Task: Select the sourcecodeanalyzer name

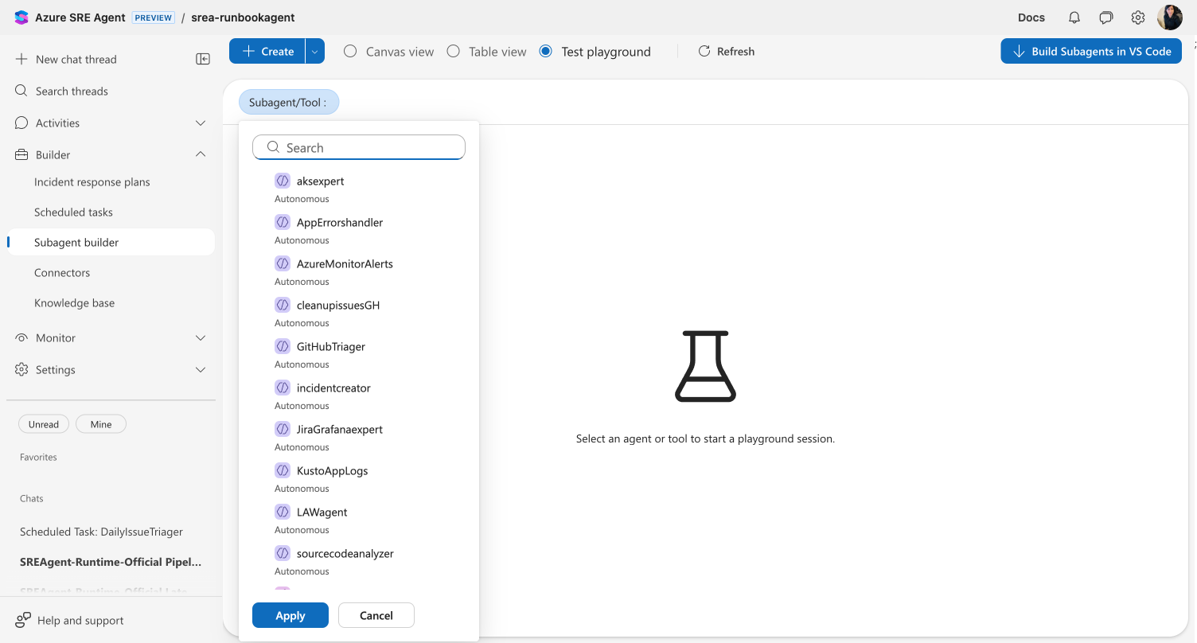Action: coord(345,553)
